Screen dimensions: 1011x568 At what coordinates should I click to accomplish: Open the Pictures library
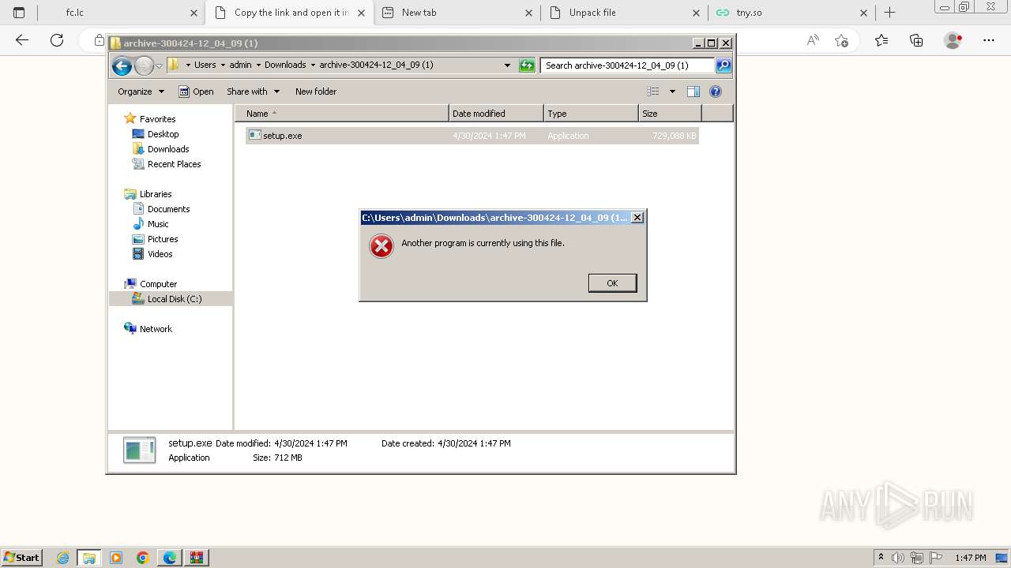163,239
